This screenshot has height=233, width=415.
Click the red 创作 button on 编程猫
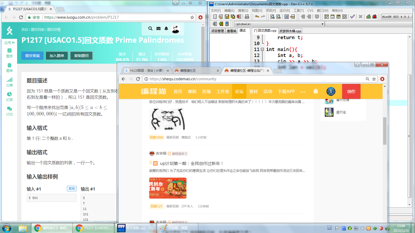(x=351, y=91)
